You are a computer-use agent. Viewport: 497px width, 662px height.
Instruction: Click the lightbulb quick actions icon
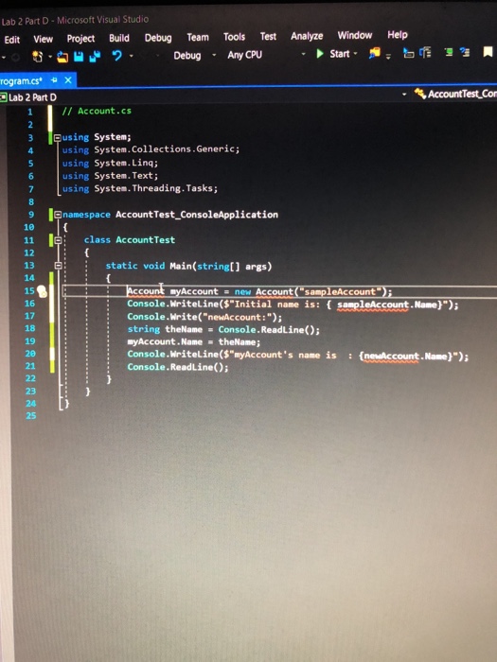coord(42,291)
